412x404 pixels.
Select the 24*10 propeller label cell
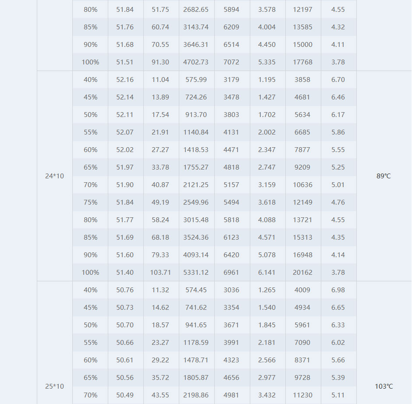tap(55, 176)
